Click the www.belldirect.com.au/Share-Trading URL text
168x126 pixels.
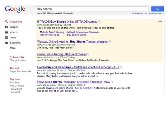click(x=56, y=57)
